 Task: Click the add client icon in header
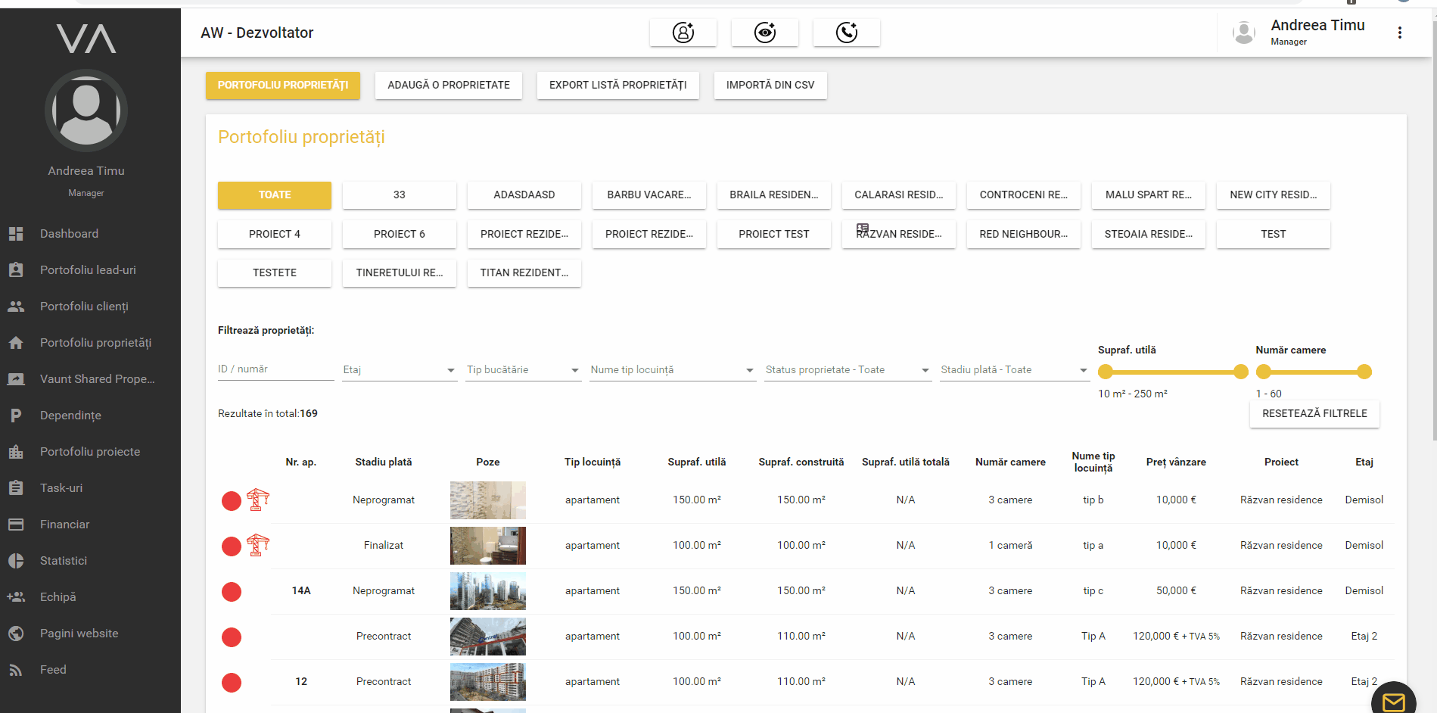[683, 33]
